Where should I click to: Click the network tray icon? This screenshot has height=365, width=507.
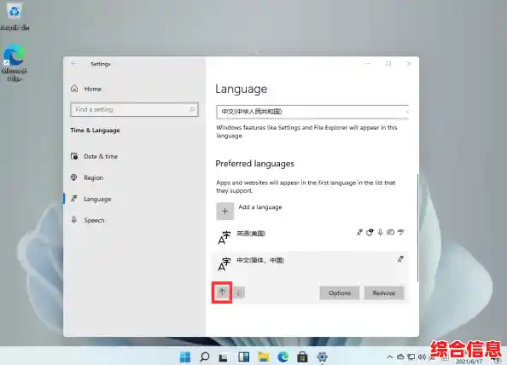click(411, 357)
